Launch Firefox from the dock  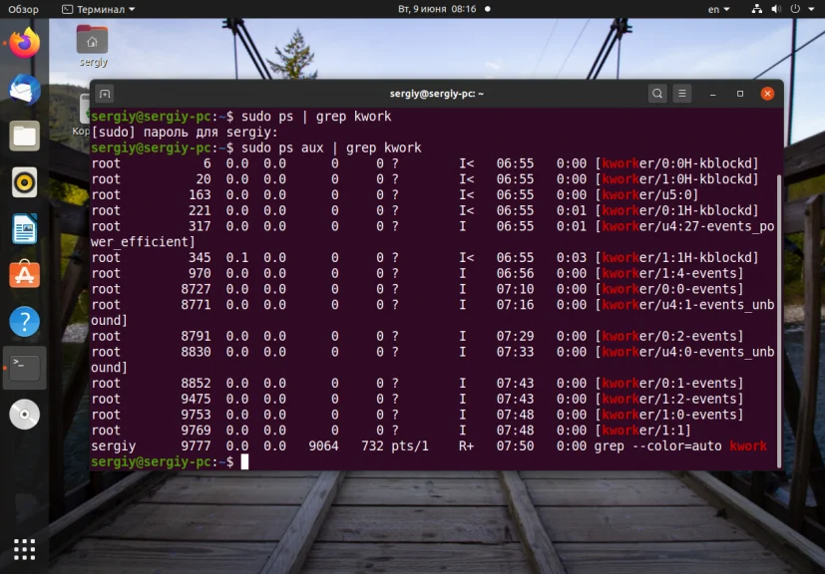coord(25,43)
